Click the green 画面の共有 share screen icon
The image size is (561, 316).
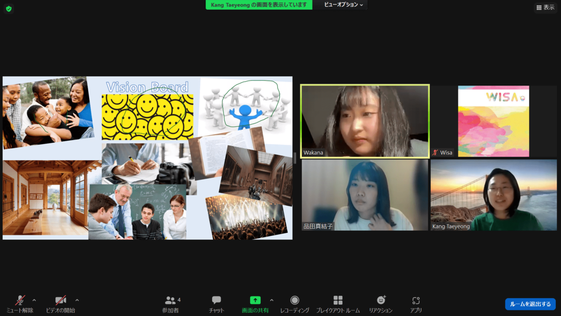pyautogui.click(x=255, y=300)
